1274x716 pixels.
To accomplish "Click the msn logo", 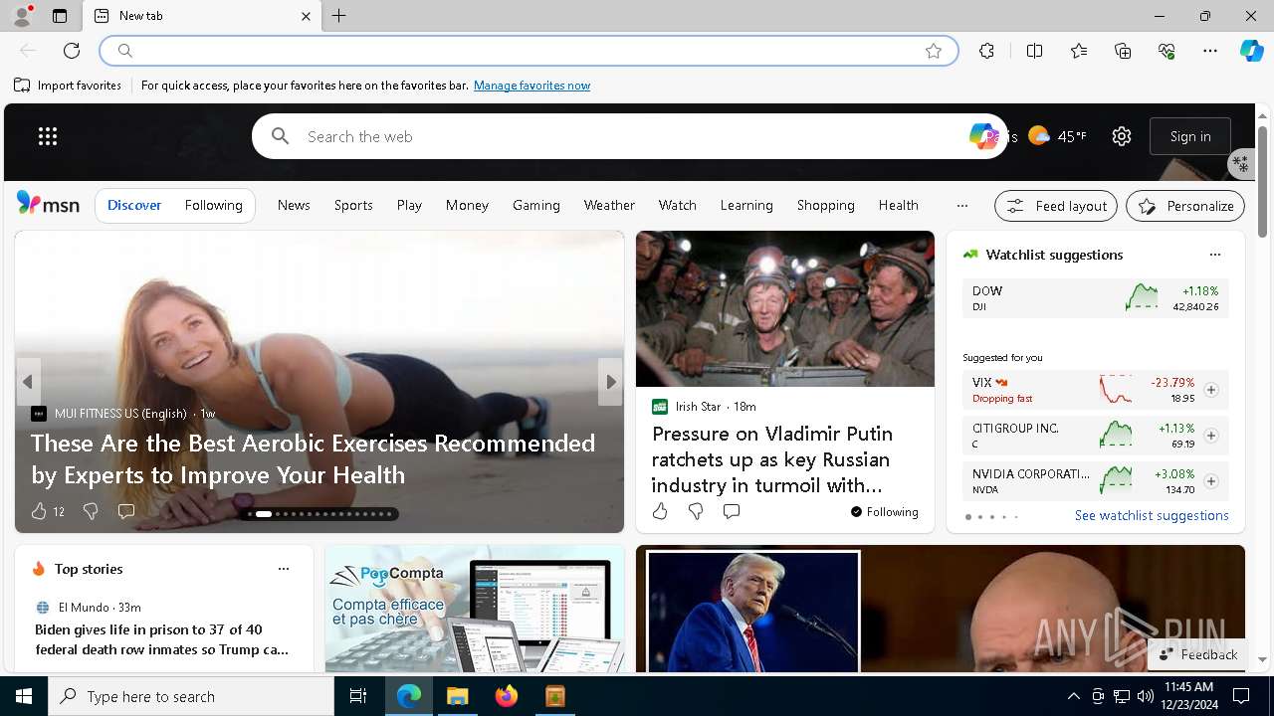I will [48, 204].
